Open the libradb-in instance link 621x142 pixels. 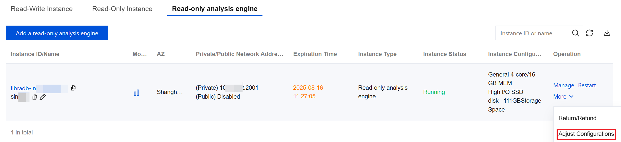(x=23, y=88)
